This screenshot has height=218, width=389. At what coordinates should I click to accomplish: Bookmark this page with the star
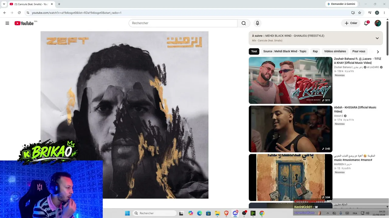pos(360,13)
